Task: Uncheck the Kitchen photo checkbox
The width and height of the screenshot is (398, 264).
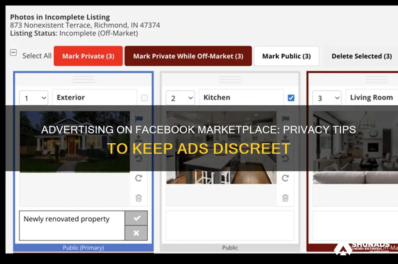Action: click(x=291, y=98)
